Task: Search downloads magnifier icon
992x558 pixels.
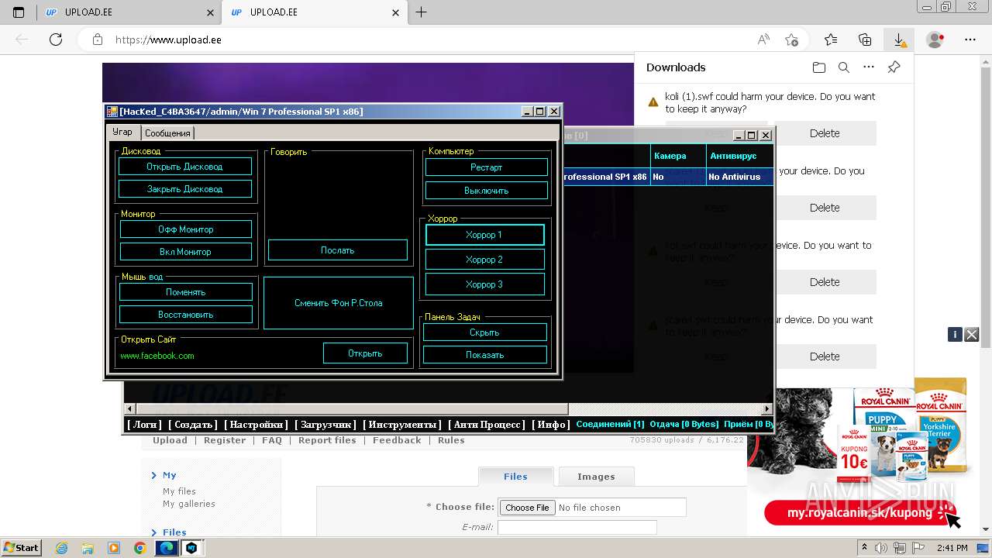Action: point(844,67)
